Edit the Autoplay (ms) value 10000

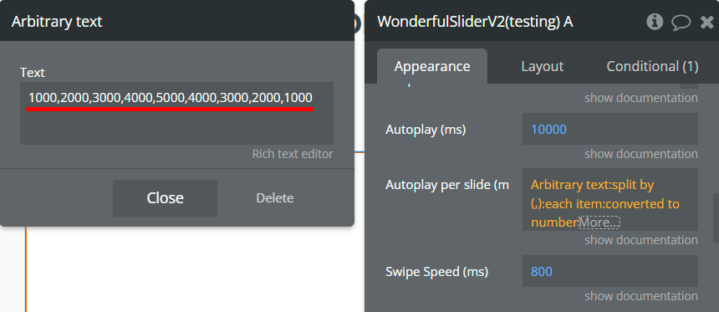click(609, 130)
